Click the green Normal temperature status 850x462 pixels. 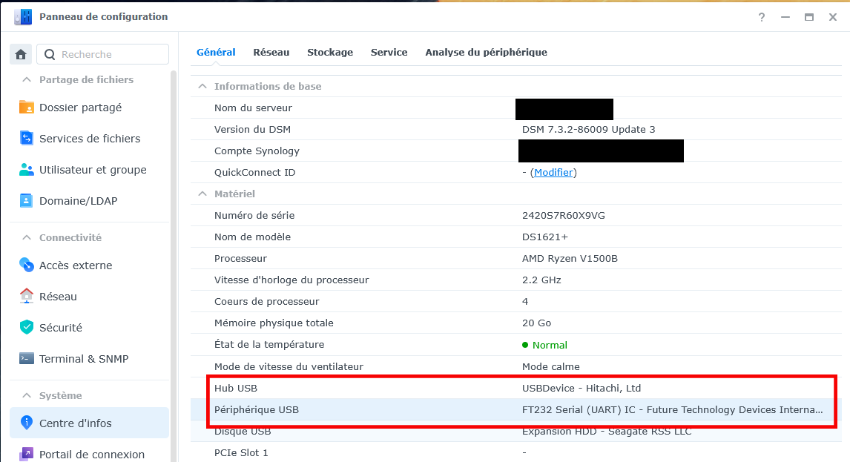544,345
